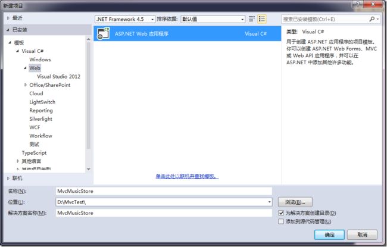This screenshot has width=387, height=247.
Task: Click the ASP.NET Web application template icon
Action: tap(103, 33)
